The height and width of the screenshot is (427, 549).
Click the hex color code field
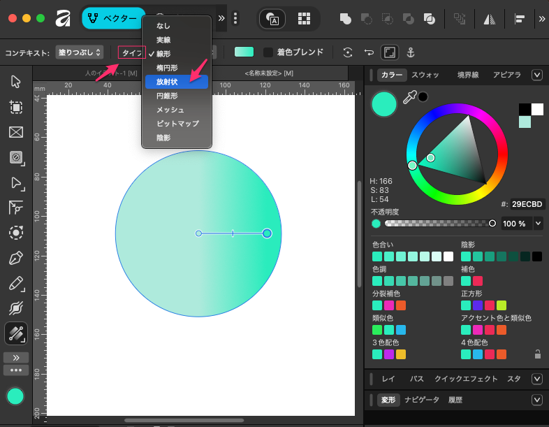(x=528, y=204)
